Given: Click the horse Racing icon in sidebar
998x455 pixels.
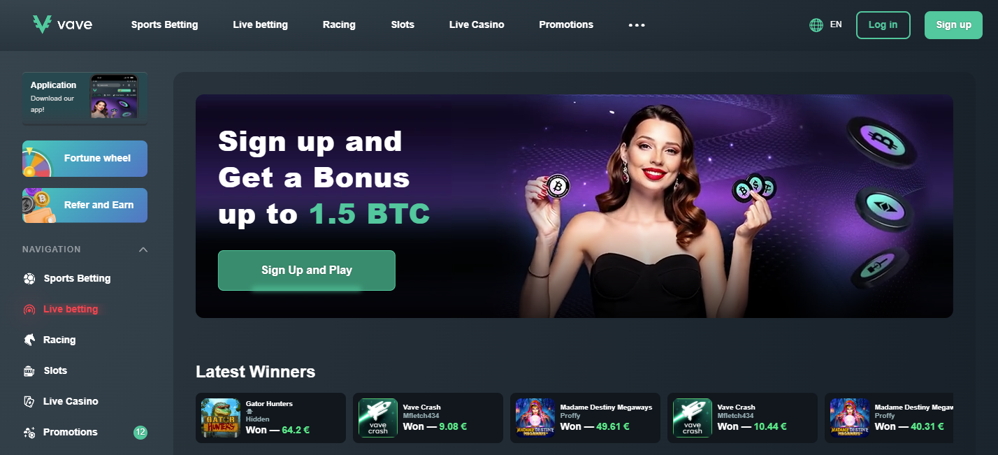Looking at the screenshot, I should (x=29, y=340).
